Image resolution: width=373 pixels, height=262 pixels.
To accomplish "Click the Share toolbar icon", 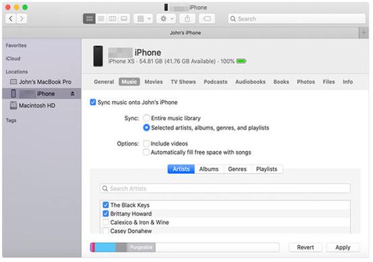I will pyautogui.click(x=188, y=19).
